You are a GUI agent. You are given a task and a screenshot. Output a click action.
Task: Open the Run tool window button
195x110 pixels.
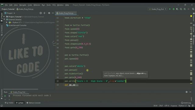point(20,103)
